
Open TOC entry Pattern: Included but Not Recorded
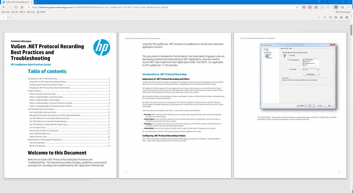[70, 94]
